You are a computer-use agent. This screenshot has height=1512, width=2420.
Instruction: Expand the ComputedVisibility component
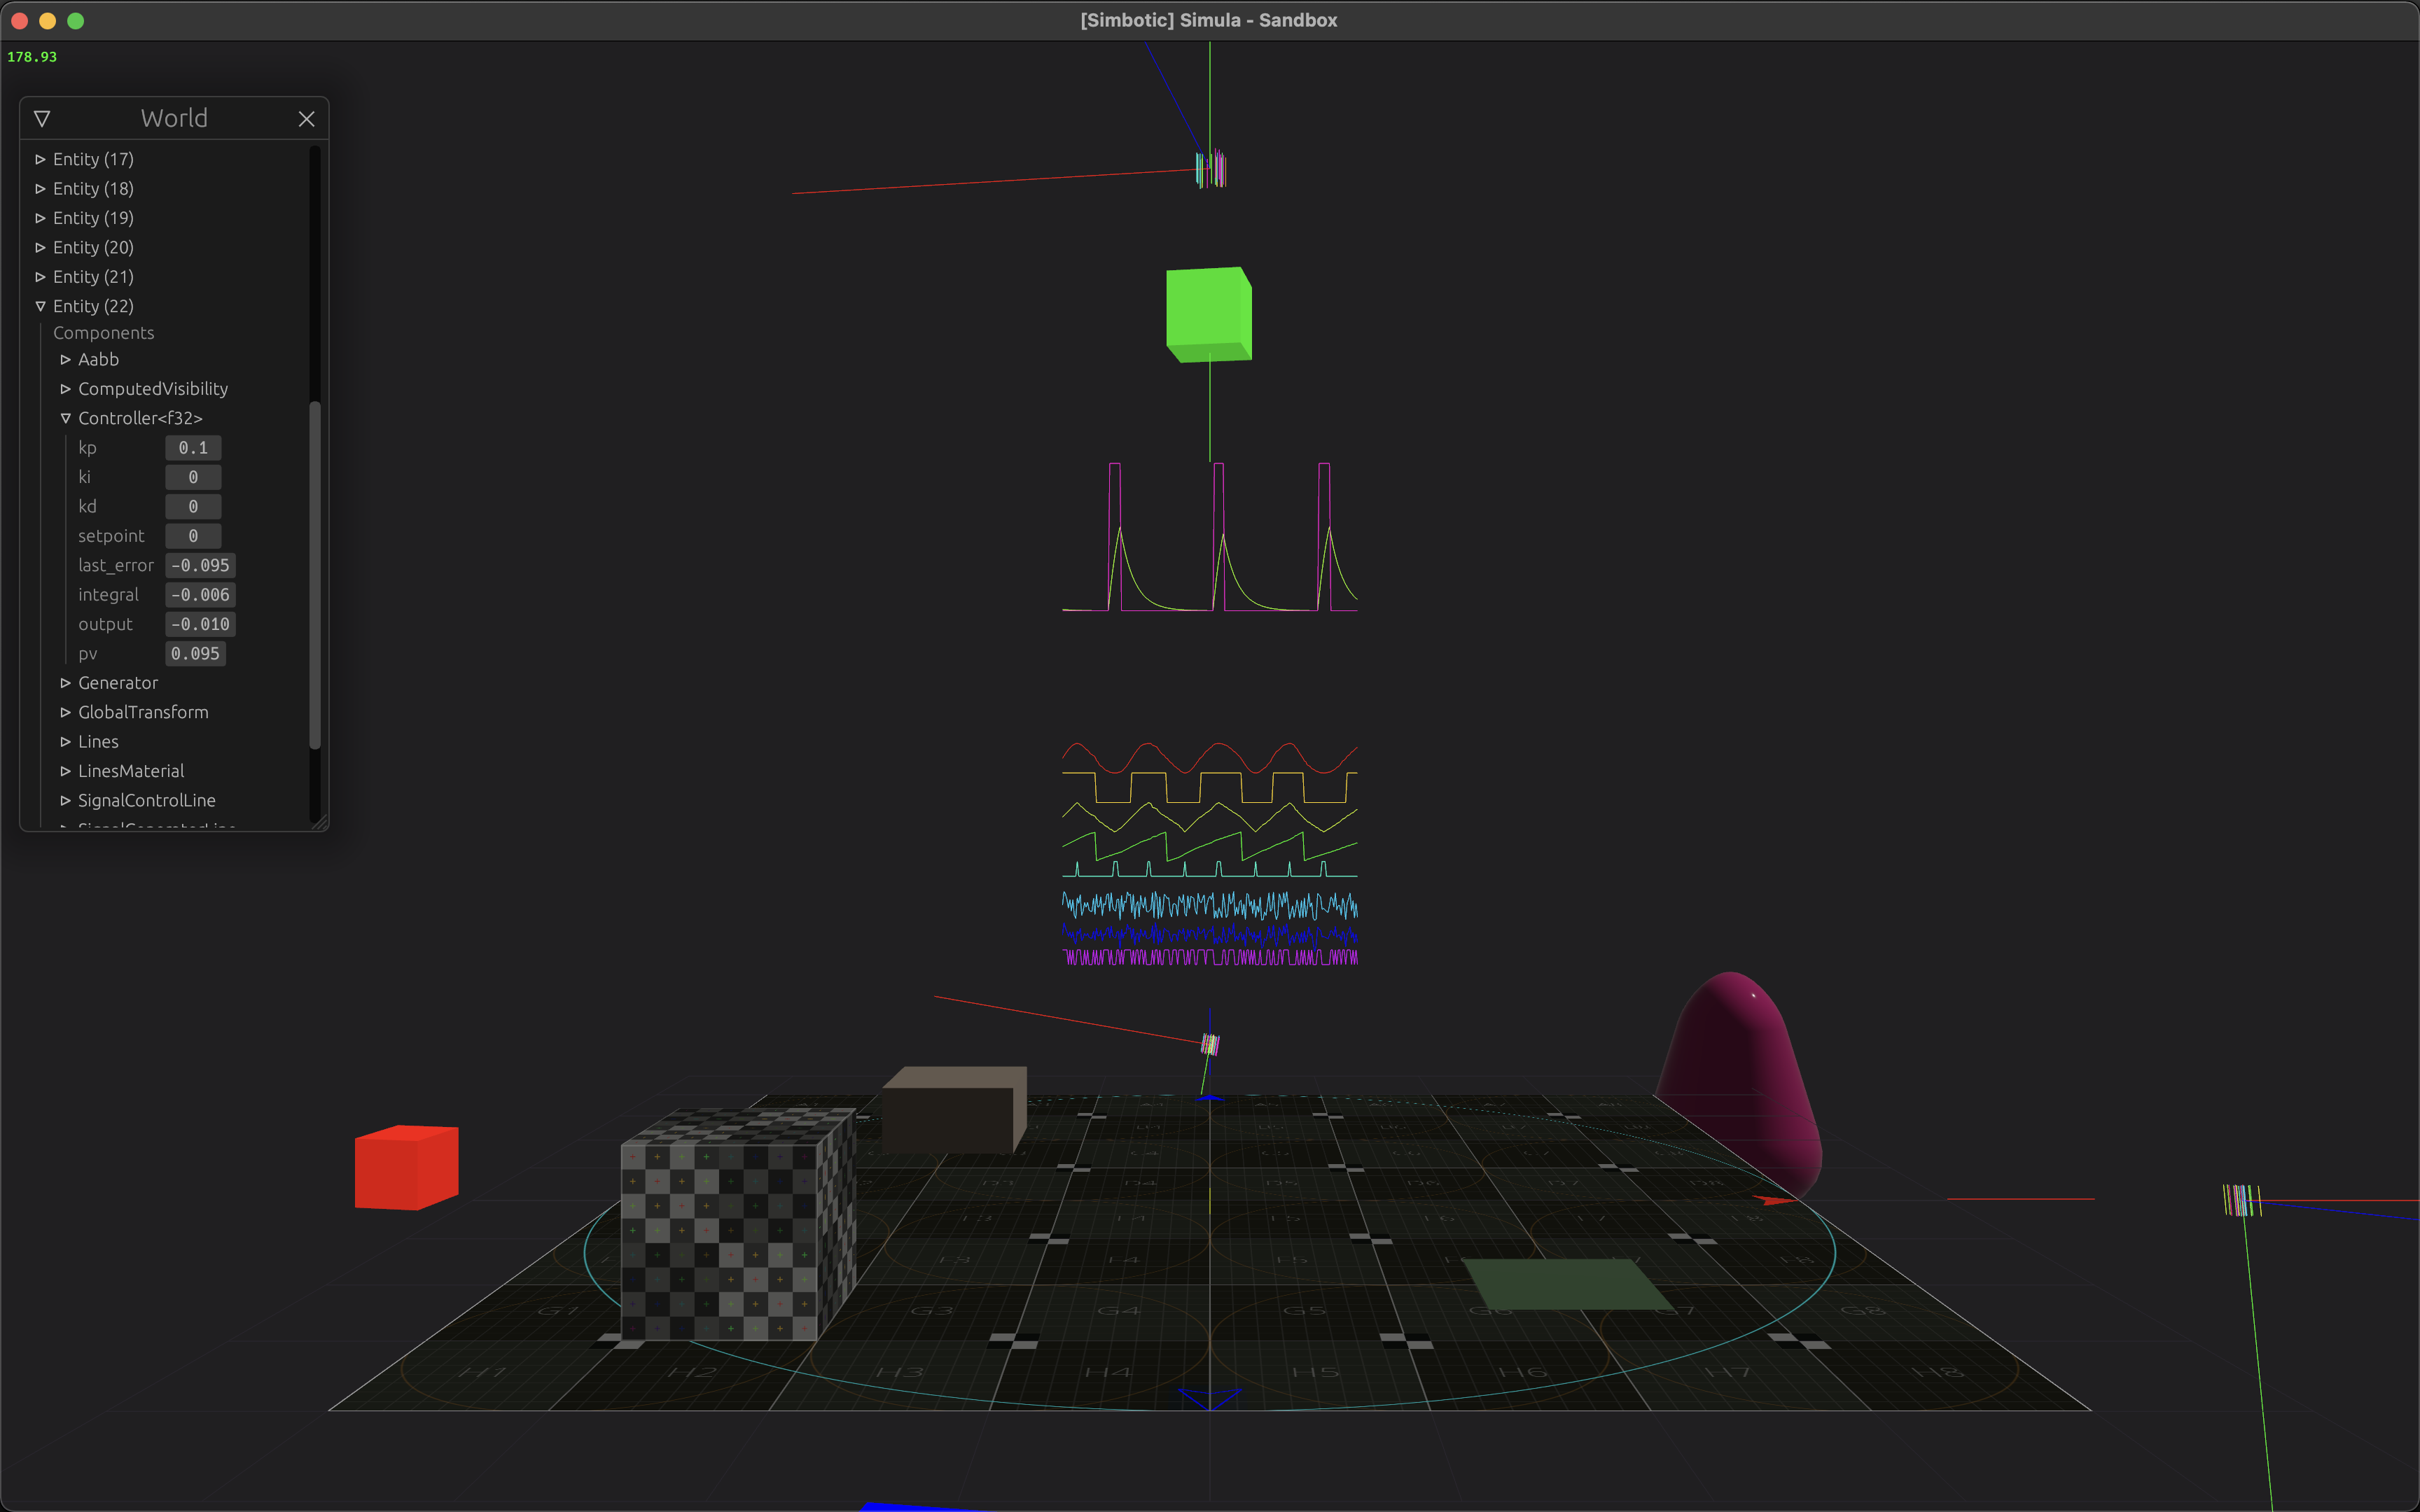click(65, 389)
